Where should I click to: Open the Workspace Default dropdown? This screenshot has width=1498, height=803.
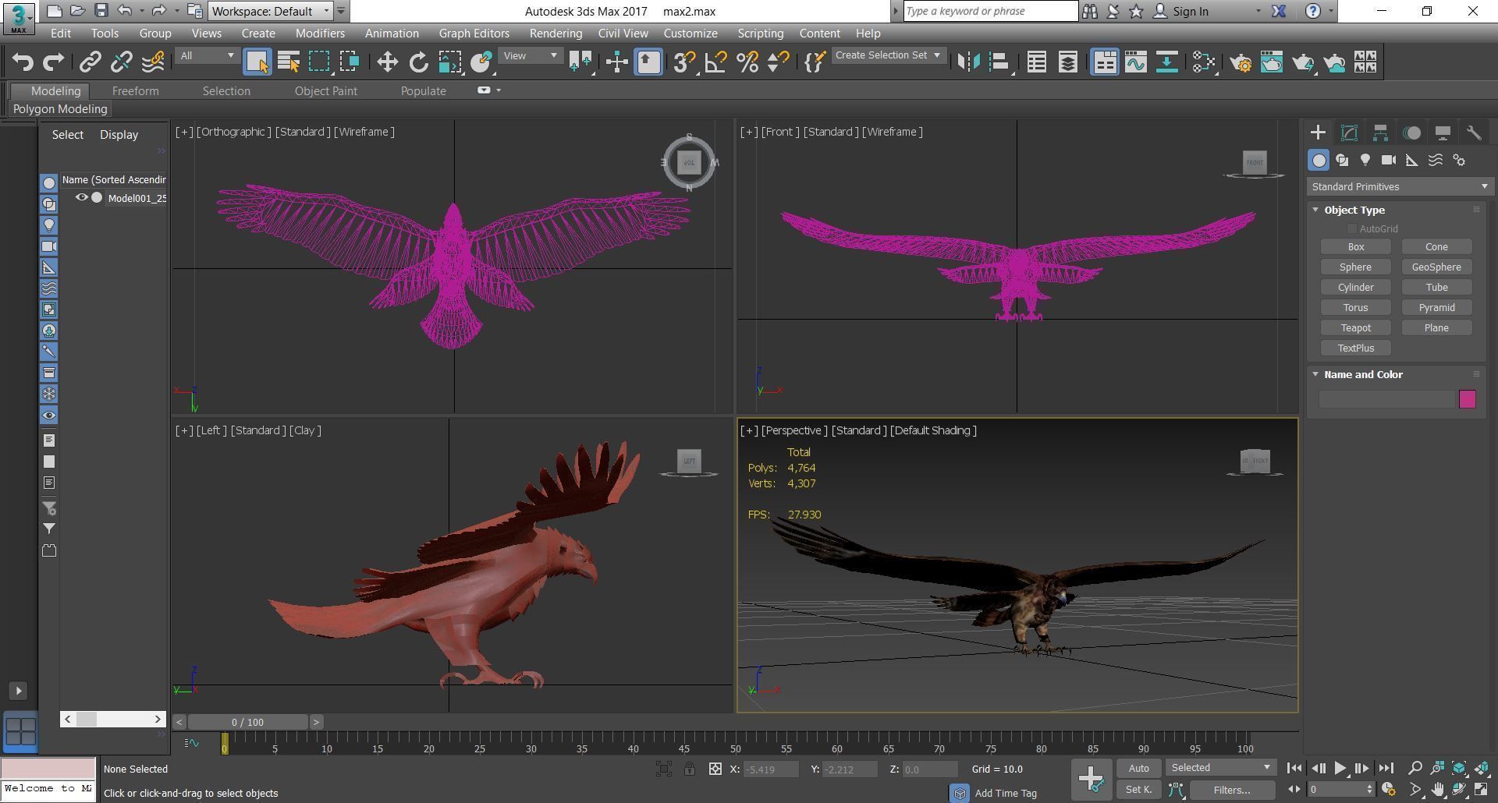pyautogui.click(x=270, y=11)
